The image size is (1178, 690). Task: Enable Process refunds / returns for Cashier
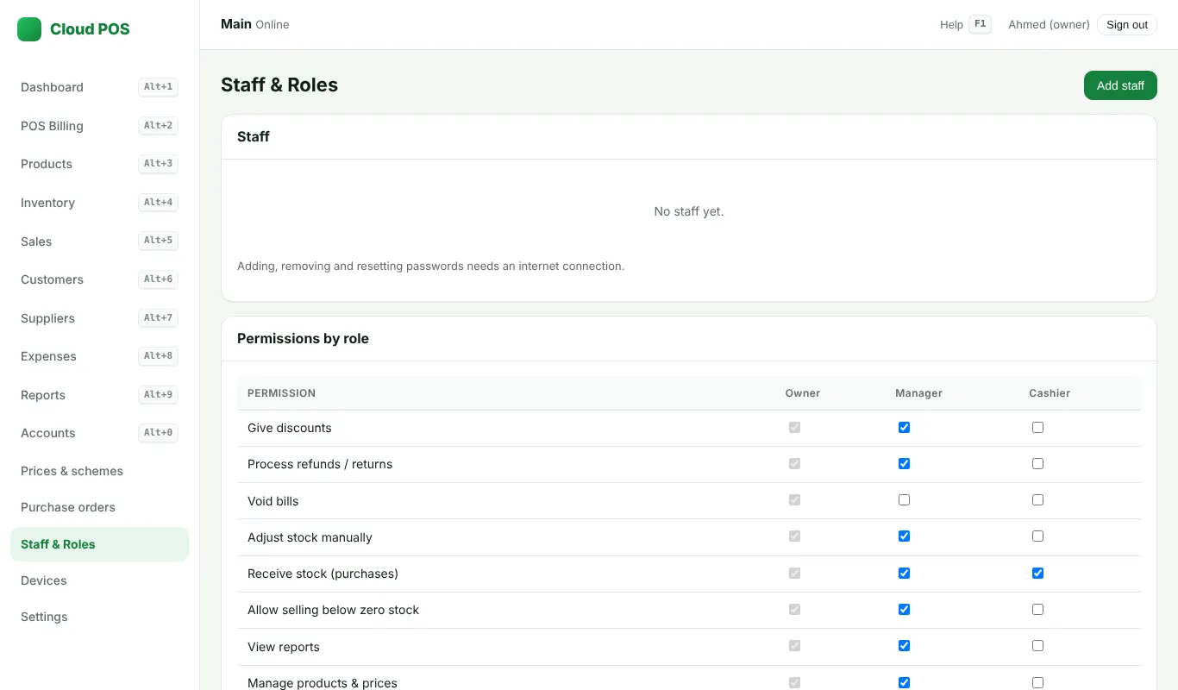pyautogui.click(x=1037, y=463)
